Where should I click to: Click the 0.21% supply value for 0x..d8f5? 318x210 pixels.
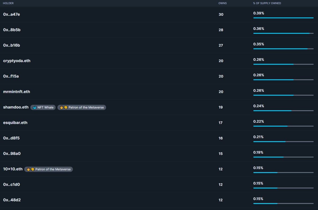click(258, 137)
